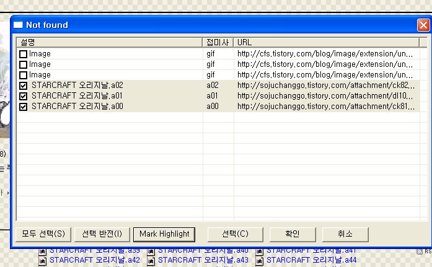Open STARCRAFT 오리지날.a44 link in background page
Viewport: 432px width, 267px height.
pos(311,260)
